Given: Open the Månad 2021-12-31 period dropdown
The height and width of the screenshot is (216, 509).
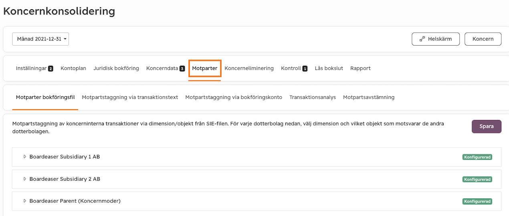Looking at the screenshot, I should click(x=40, y=39).
